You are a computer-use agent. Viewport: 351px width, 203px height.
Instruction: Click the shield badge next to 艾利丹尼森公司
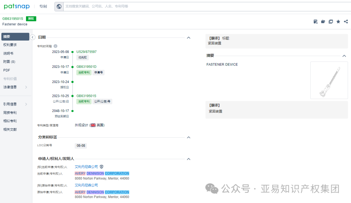tap(101, 166)
